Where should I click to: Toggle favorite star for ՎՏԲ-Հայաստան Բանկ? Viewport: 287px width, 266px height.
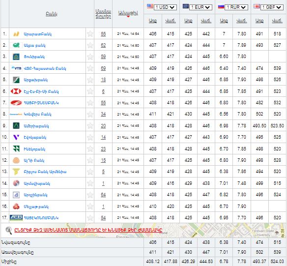pos(90,68)
